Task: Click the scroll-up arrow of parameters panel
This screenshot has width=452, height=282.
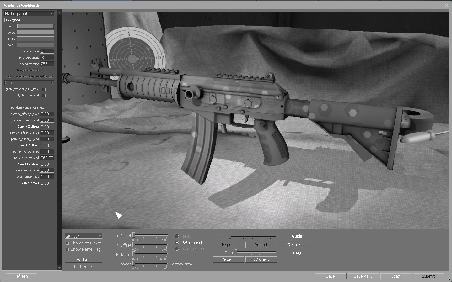Action: pos(59,13)
